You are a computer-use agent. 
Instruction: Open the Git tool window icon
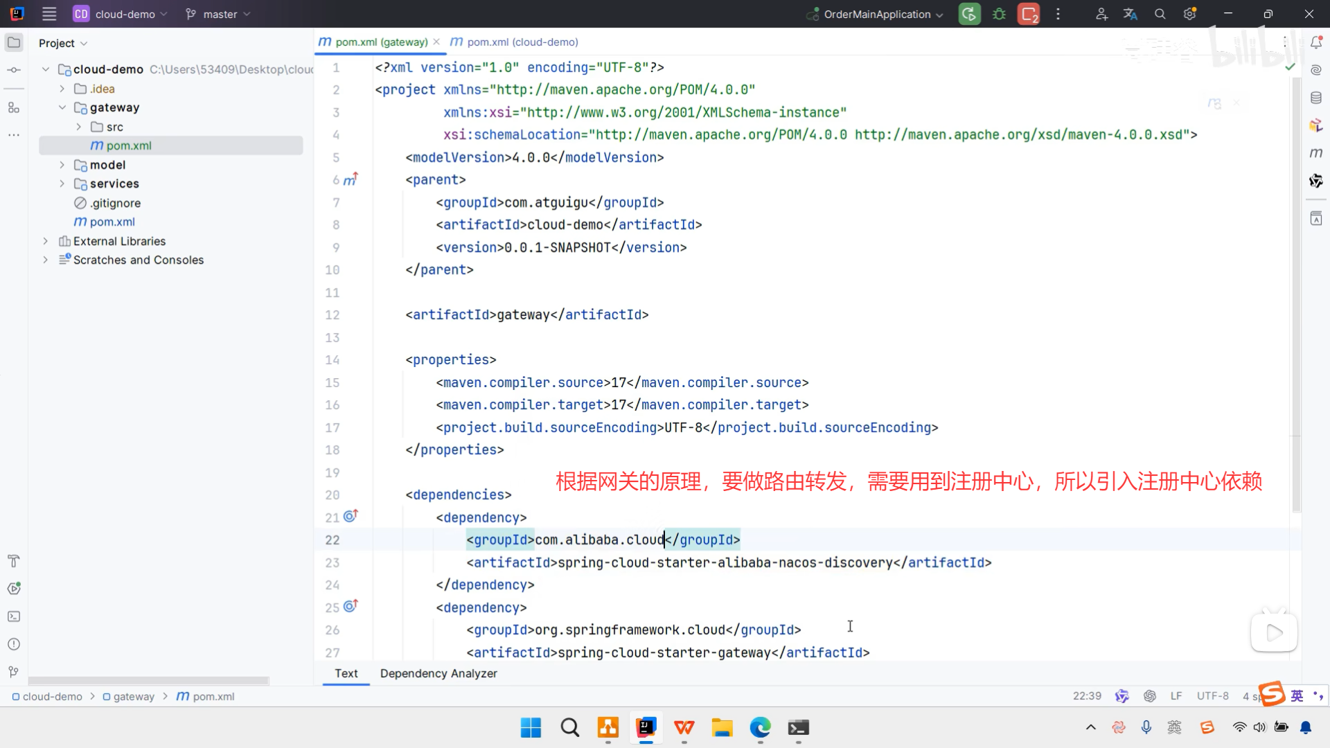click(14, 672)
